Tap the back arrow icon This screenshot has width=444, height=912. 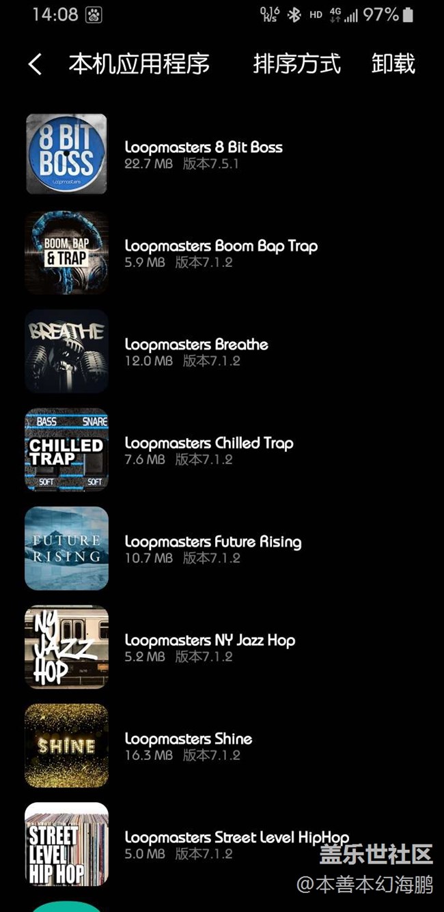coord(35,64)
